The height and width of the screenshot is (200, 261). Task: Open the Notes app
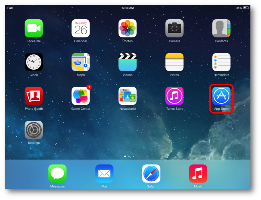(174, 62)
